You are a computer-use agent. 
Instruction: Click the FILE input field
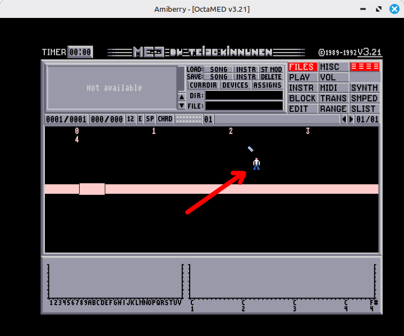coord(244,106)
